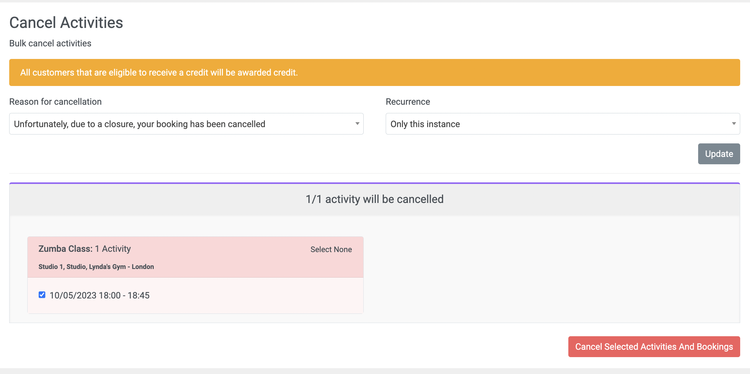Click the arrow on the cancellation reason select
This screenshot has height=374, width=750.
click(357, 124)
